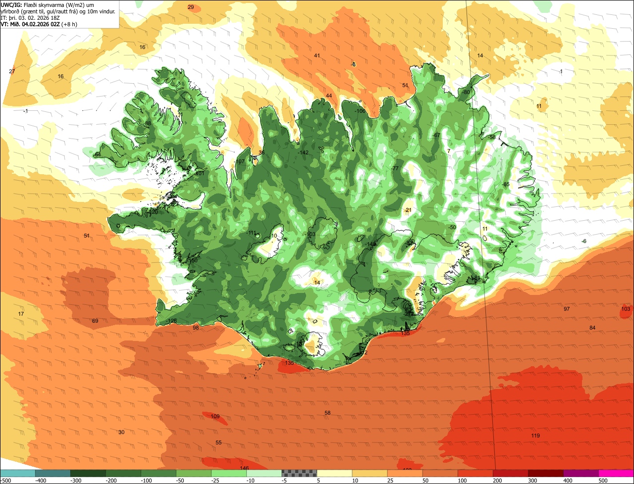634x484 pixels.
Task: Click the '-150' value on the map
Action: click(x=192, y=260)
